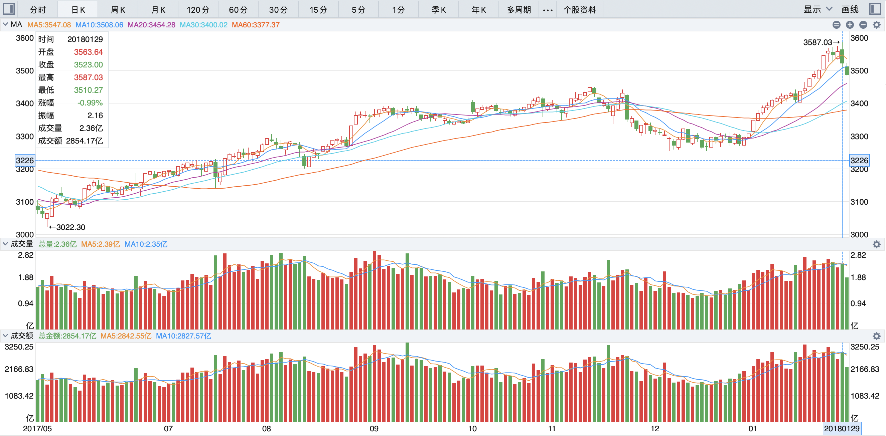Open the 显示 dropdown

[817, 9]
